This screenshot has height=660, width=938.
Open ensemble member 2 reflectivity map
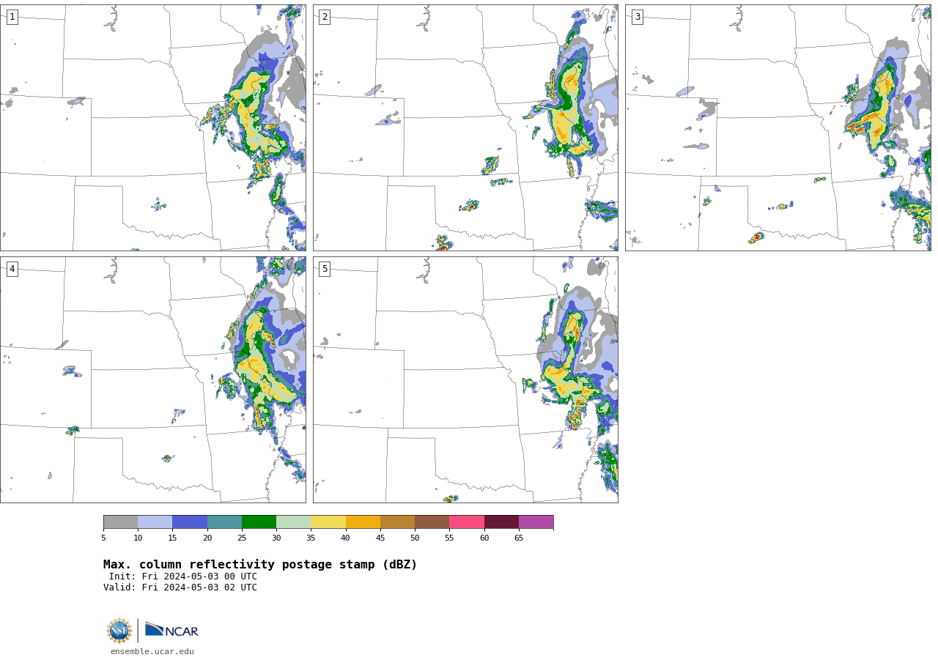[465, 127]
